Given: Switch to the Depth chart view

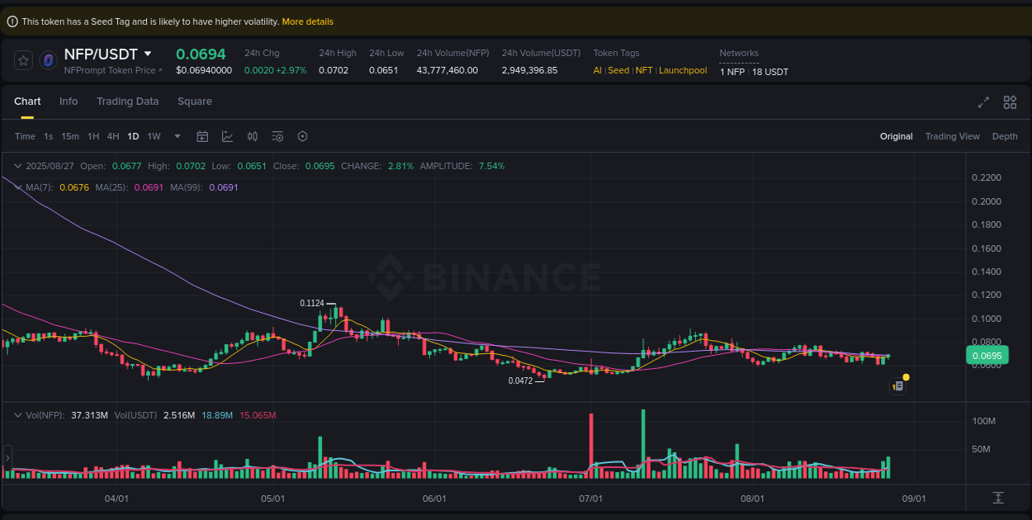Looking at the screenshot, I should pos(1005,135).
